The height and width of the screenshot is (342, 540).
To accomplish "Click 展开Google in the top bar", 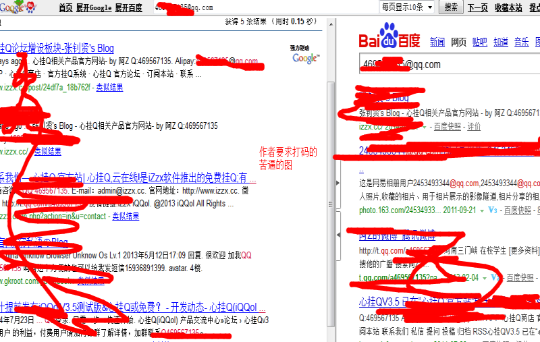I will click(94, 7).
